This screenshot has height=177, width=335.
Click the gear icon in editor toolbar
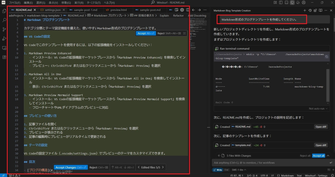click(182, 10)
